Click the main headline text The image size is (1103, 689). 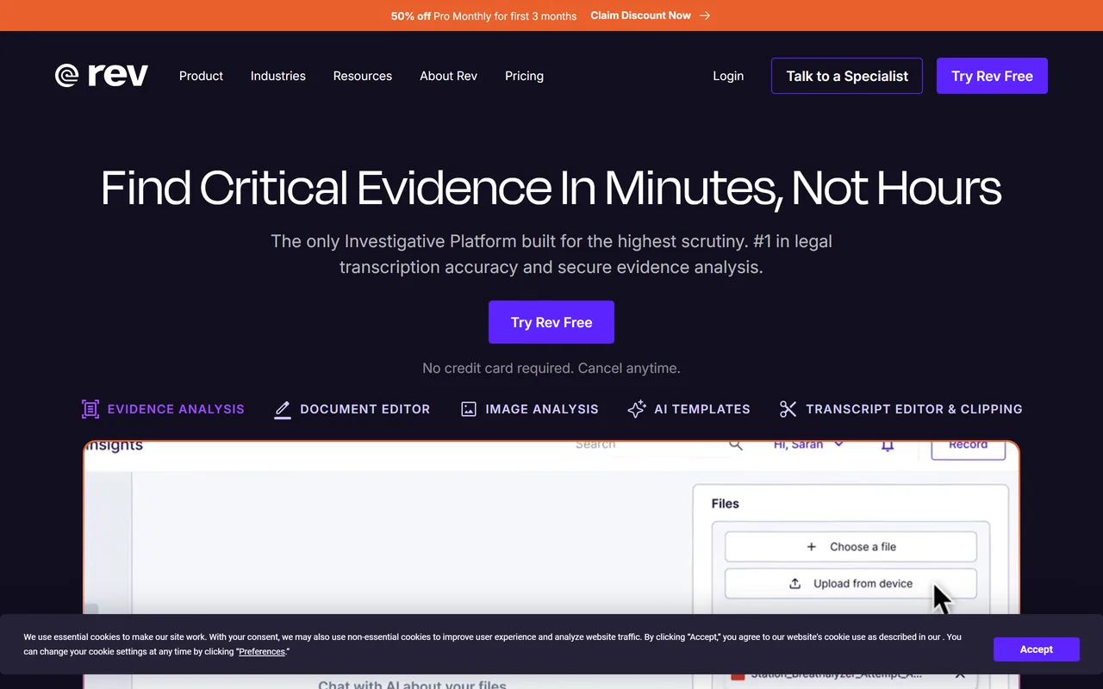pos(551,188)
